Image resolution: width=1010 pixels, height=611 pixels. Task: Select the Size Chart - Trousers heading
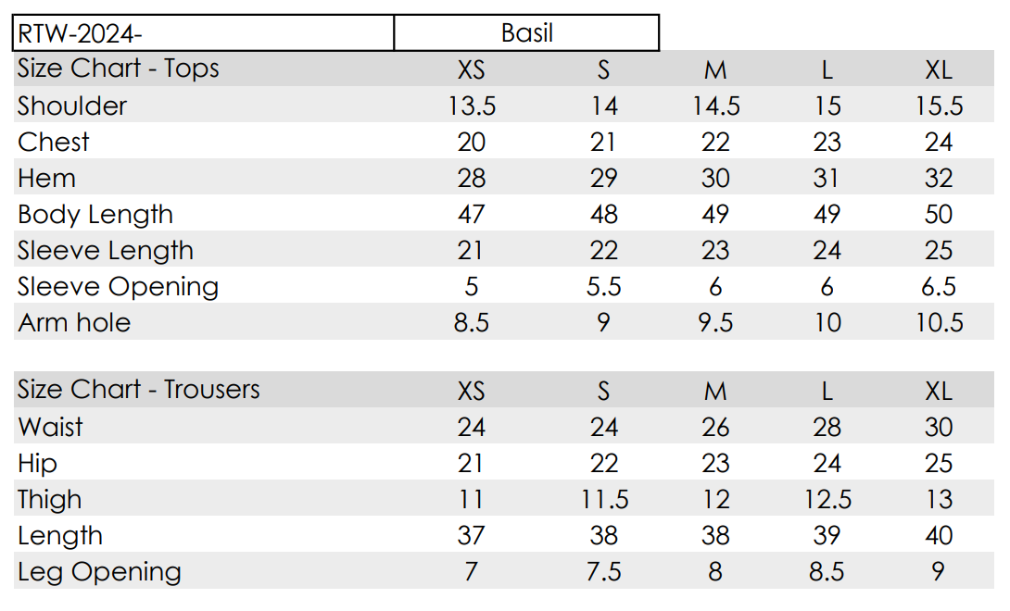[x=138, y=390]
